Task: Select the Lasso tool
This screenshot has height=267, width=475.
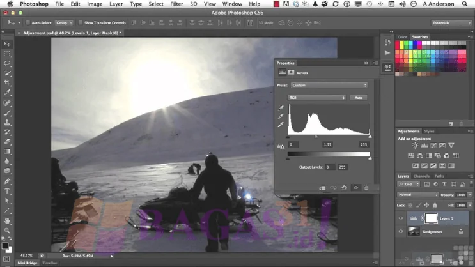Action: [x=8, y=63]
